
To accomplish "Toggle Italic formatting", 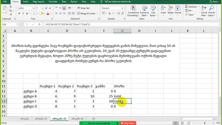I will pyautogui.click(x=23, y=13).
